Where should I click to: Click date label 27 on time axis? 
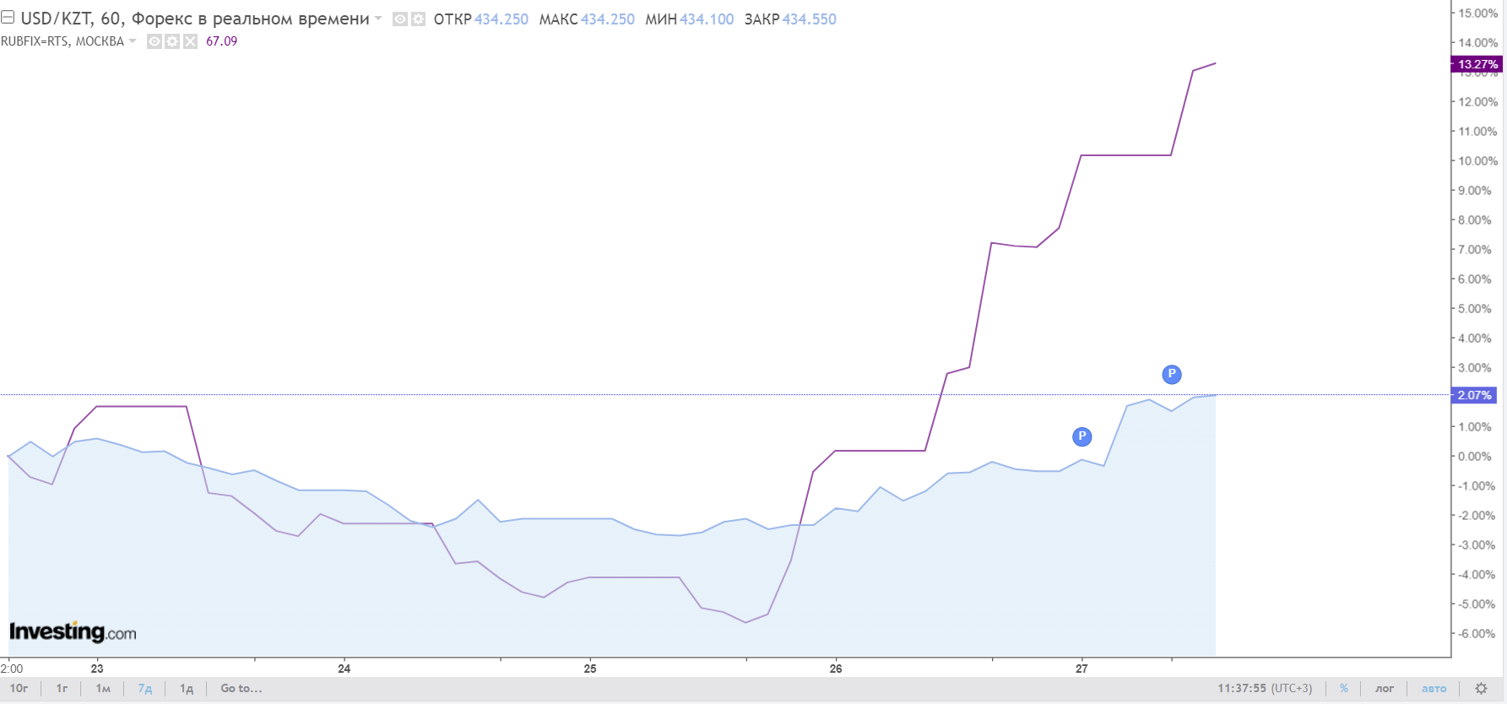tap(1081, 669)
